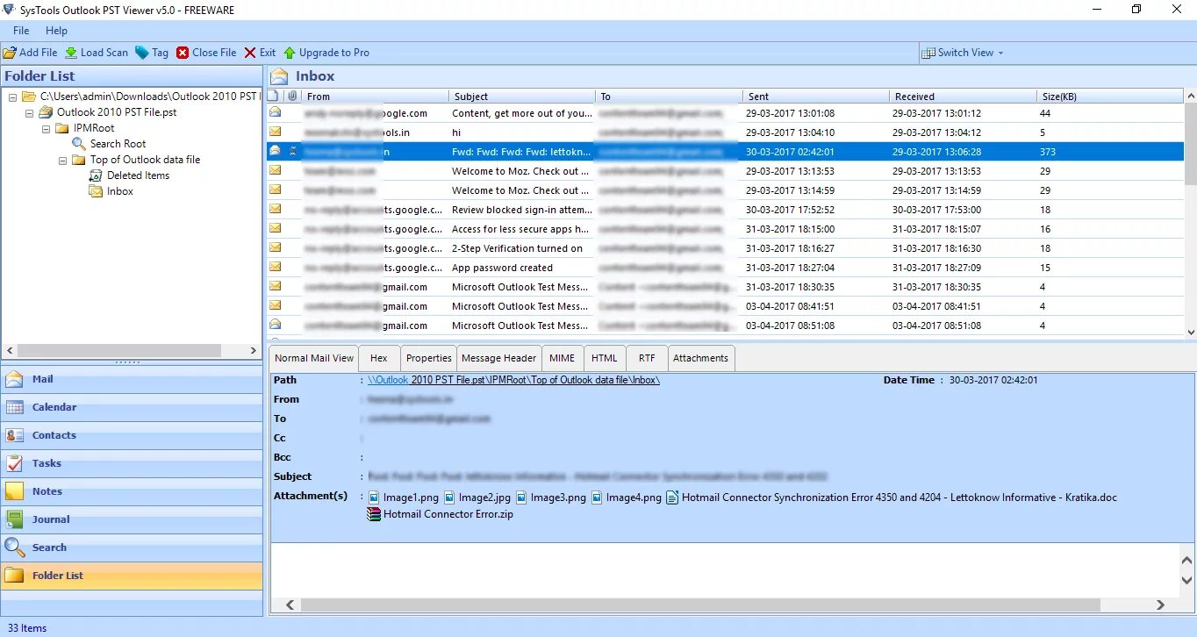Open the Kratika.doc attachment

892,497
